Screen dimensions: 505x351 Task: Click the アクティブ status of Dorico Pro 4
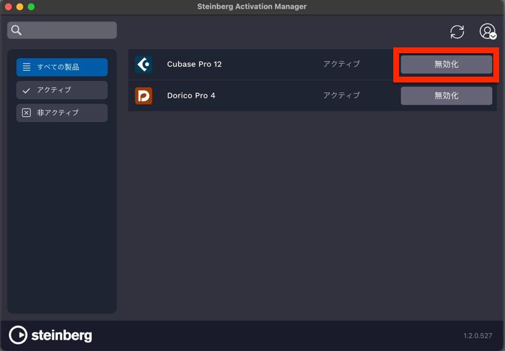click(x=341, y=95)
